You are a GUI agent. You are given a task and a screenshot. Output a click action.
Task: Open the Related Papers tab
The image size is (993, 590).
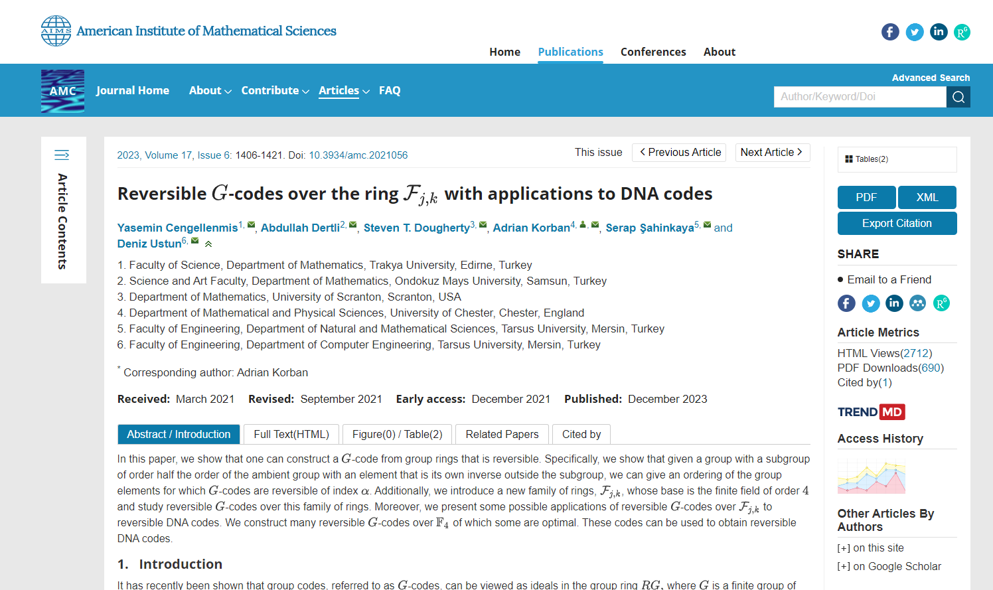[x=502, y=434]
